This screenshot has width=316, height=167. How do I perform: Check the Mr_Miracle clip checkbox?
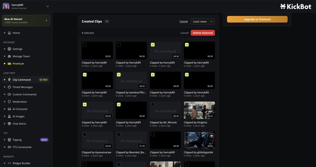[153, 104]
